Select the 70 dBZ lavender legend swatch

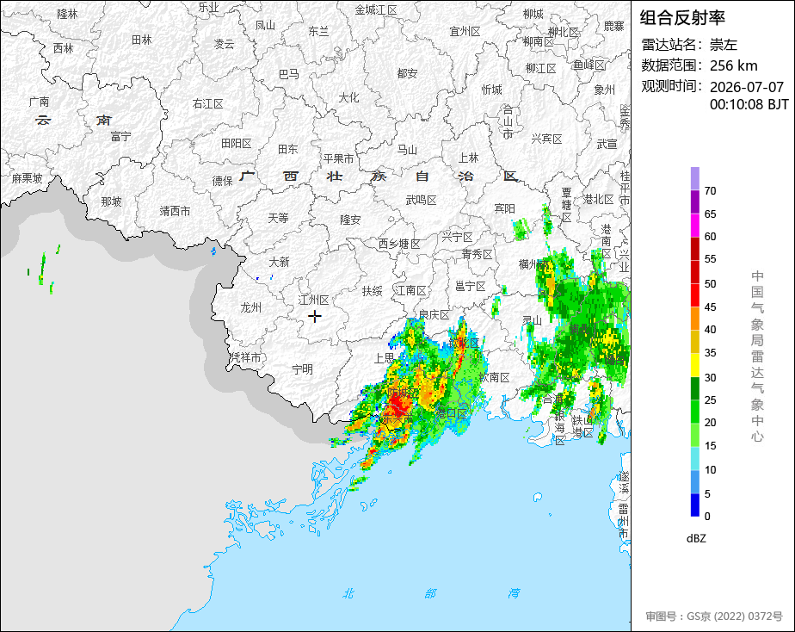[694, 178]
